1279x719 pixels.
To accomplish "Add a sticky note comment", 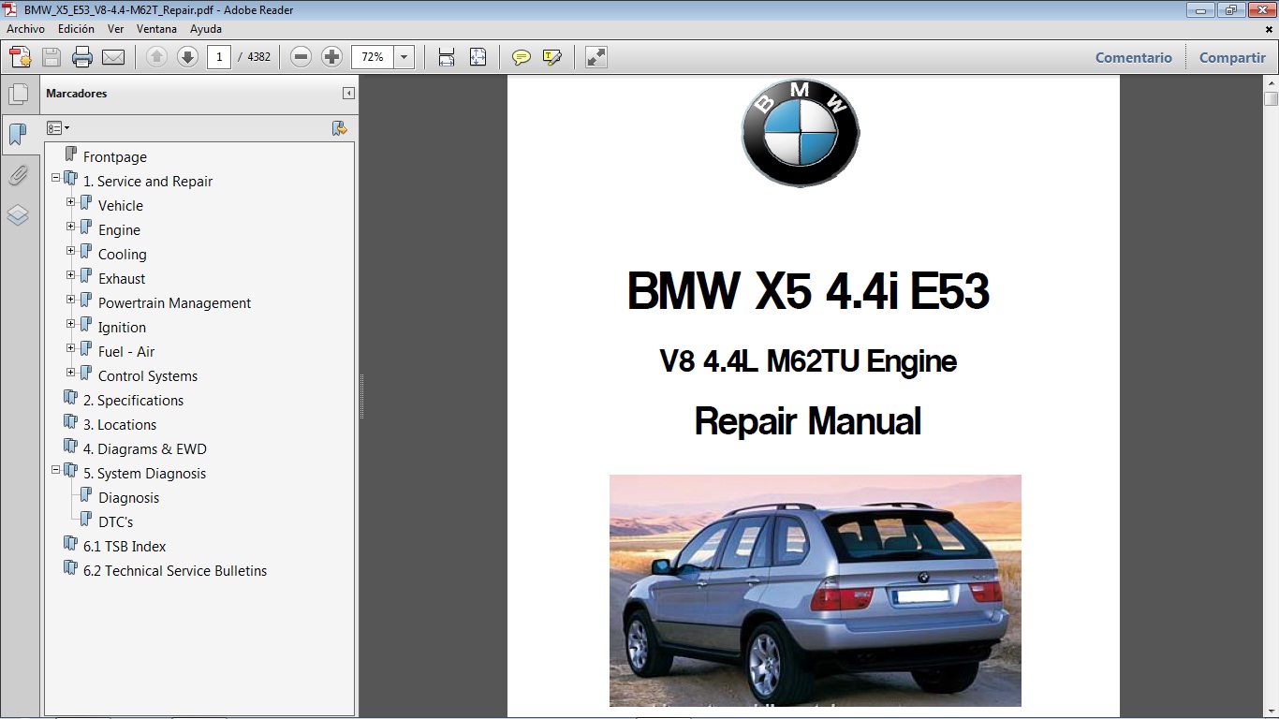I will [x=521, y=56].
